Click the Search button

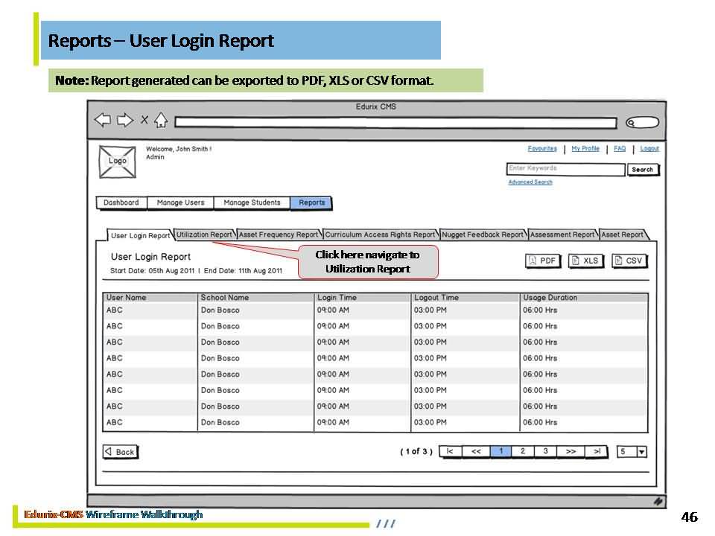(x=642, y=170)
